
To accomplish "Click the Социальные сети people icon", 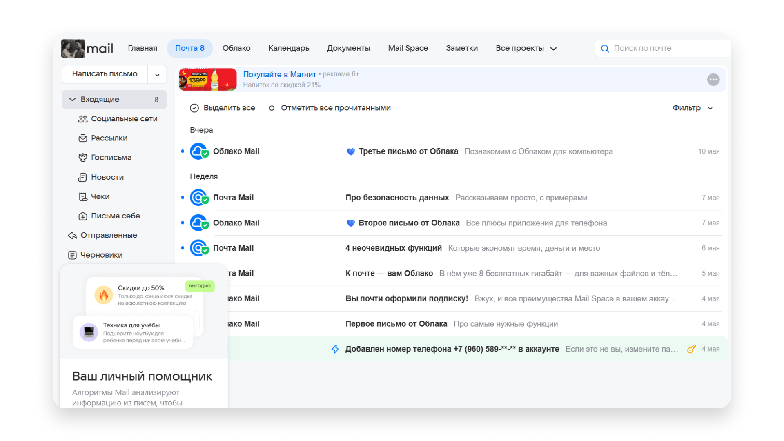I will pyautogui.click(x=83, y=119).
